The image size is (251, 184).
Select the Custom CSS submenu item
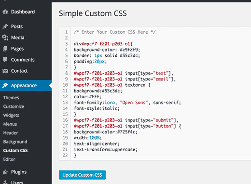pyautogui.click(x=15, y=151)
